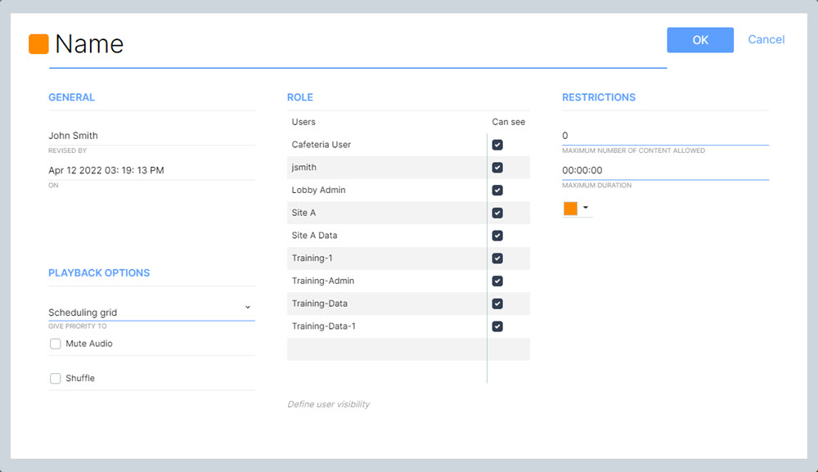
Task: Toggle Can see for Training-Data-1
Action: [x=497, y=326]
